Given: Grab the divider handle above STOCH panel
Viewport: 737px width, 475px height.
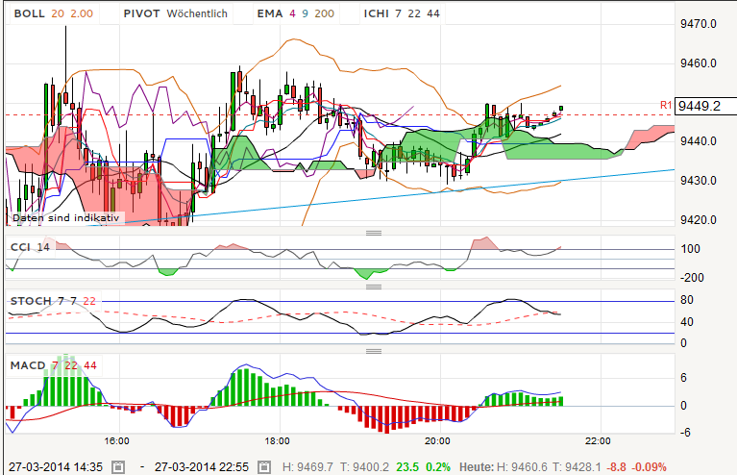Looking at the screenshot, I should point(374,287).
